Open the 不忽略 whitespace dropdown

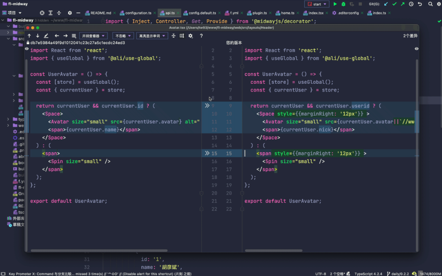point(123,36)
